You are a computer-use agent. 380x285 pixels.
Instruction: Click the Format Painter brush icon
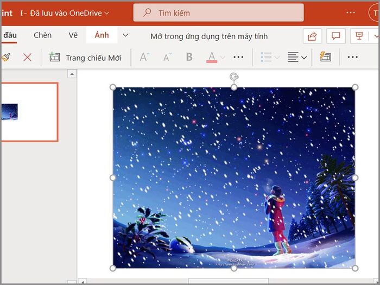pos(6,57)
